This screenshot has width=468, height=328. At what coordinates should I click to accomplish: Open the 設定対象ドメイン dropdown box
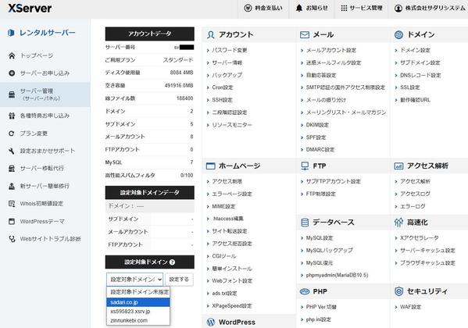pyautogui.click(x=134, y=280)
